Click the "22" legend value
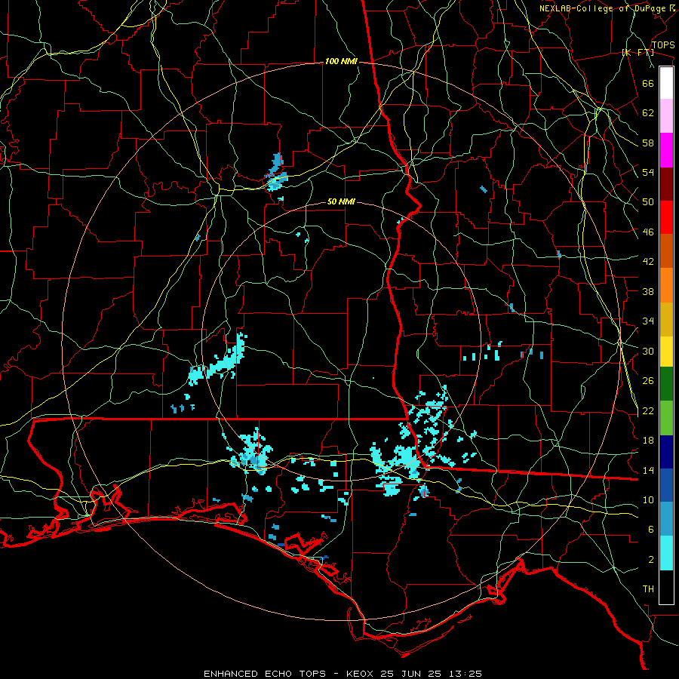Screen dimensions: 679x679 (x=648, y=410)
